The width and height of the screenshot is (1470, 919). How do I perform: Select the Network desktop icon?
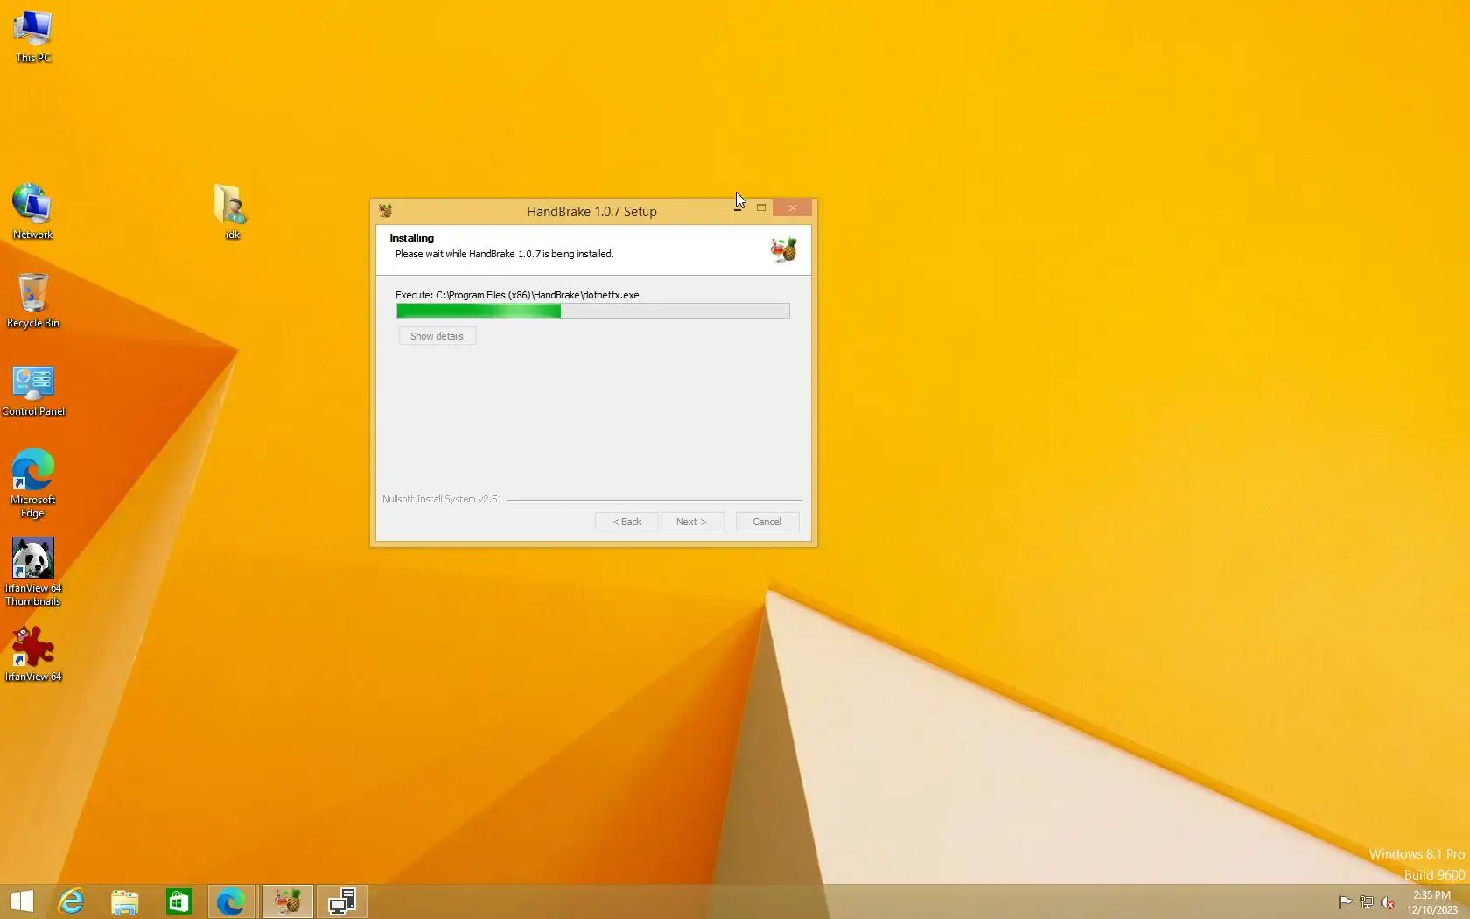coord(33,212)
